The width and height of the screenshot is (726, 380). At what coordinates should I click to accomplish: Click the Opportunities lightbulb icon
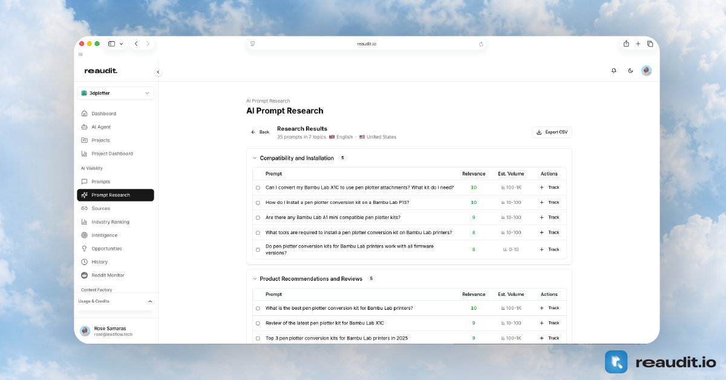tap(85, 248)
